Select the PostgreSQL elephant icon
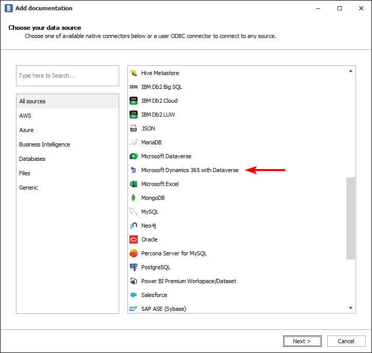The image size is (372, 353). point(133,267)
